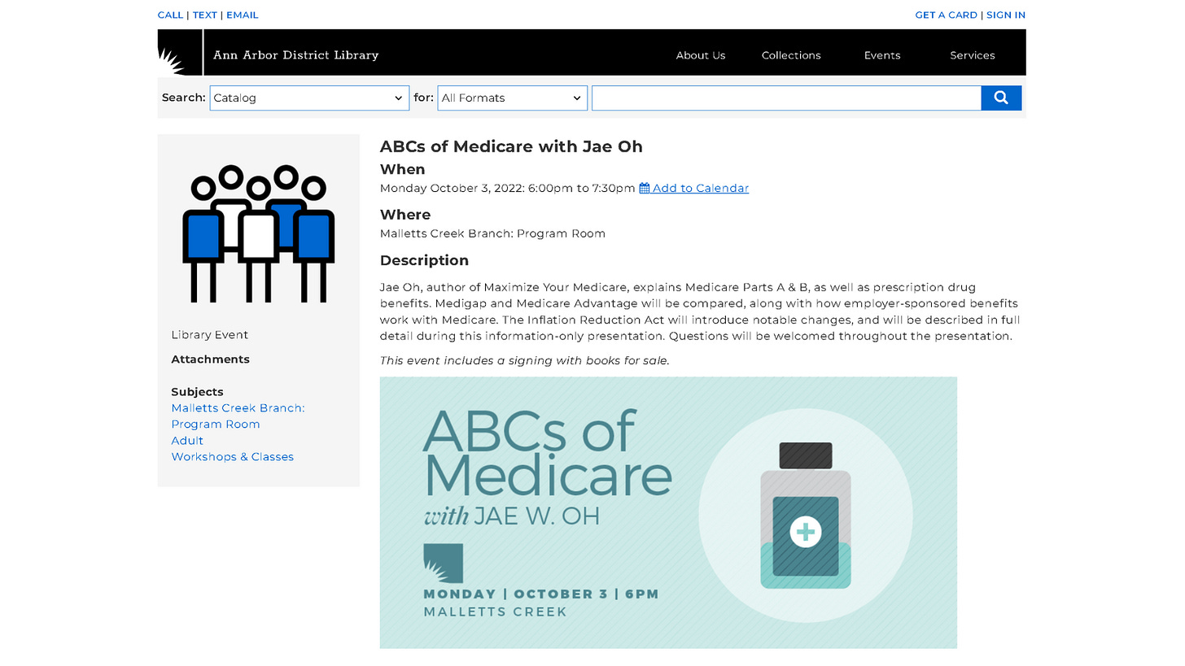Click the magnifying glass search button
The width and height of the screenshot is (1185, 666).
point(1001,98)
